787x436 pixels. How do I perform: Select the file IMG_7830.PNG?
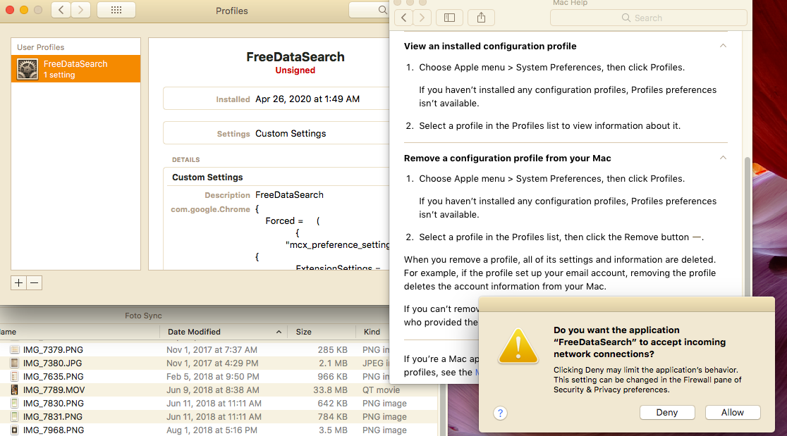click(x=53, y=404)
